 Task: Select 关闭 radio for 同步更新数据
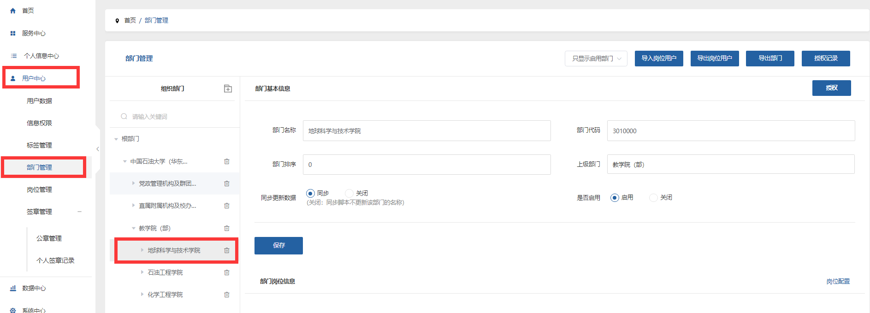349,193
